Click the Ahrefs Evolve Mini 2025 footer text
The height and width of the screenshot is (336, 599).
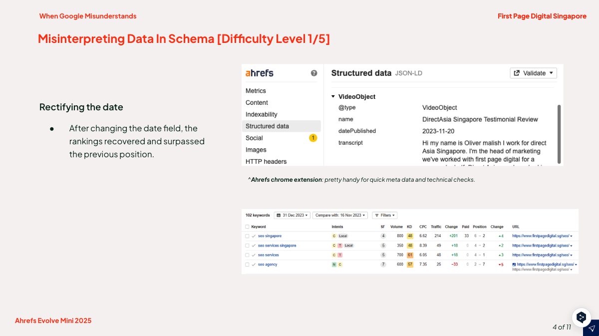(x=53, y=321)
